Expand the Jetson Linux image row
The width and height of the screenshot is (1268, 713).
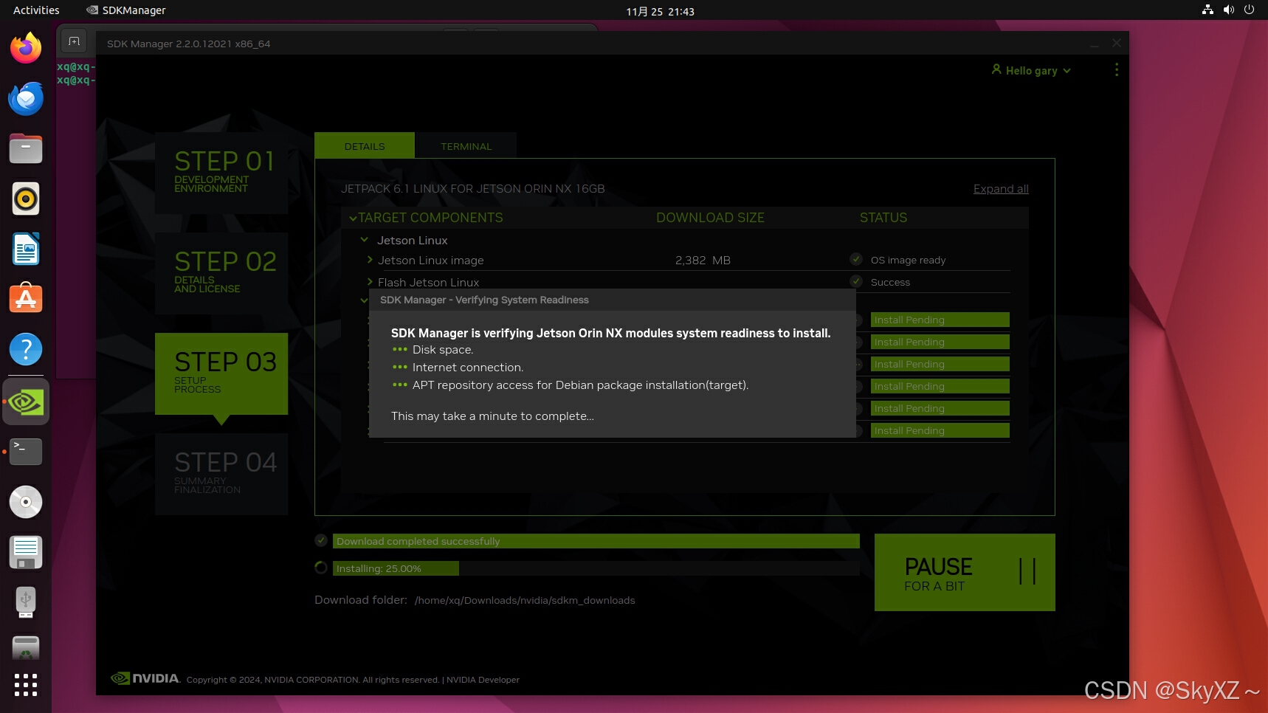click(x=370, y=260)
